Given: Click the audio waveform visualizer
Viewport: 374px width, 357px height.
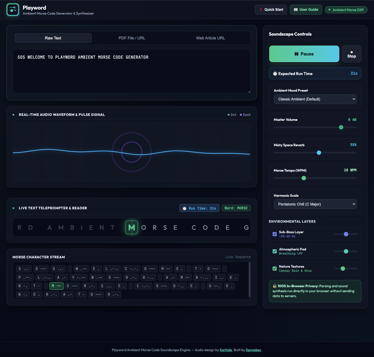Looking at the screenshot, I should (132, 152).
